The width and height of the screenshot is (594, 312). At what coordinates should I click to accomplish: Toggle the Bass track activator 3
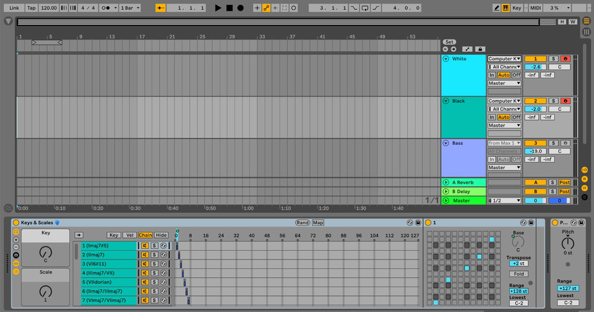pyautogui.click(x=535, y=143)
